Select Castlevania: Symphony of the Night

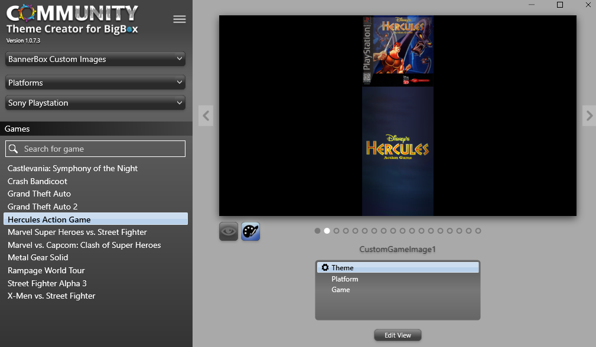point(73,168)
